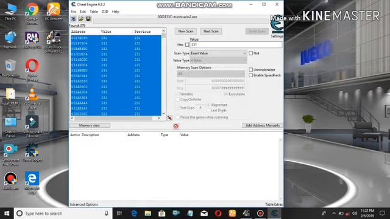Screen dimensions: 390x219
Task: Launch UC Browser desktop shortcut
Action: point(54,12)
